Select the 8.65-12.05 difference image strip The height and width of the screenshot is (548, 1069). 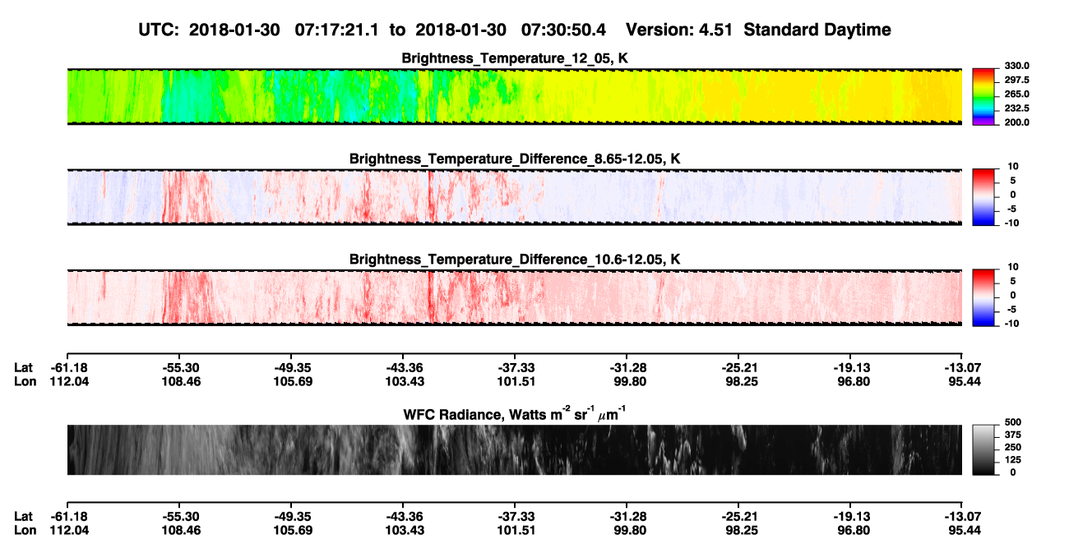pos(515,196)
